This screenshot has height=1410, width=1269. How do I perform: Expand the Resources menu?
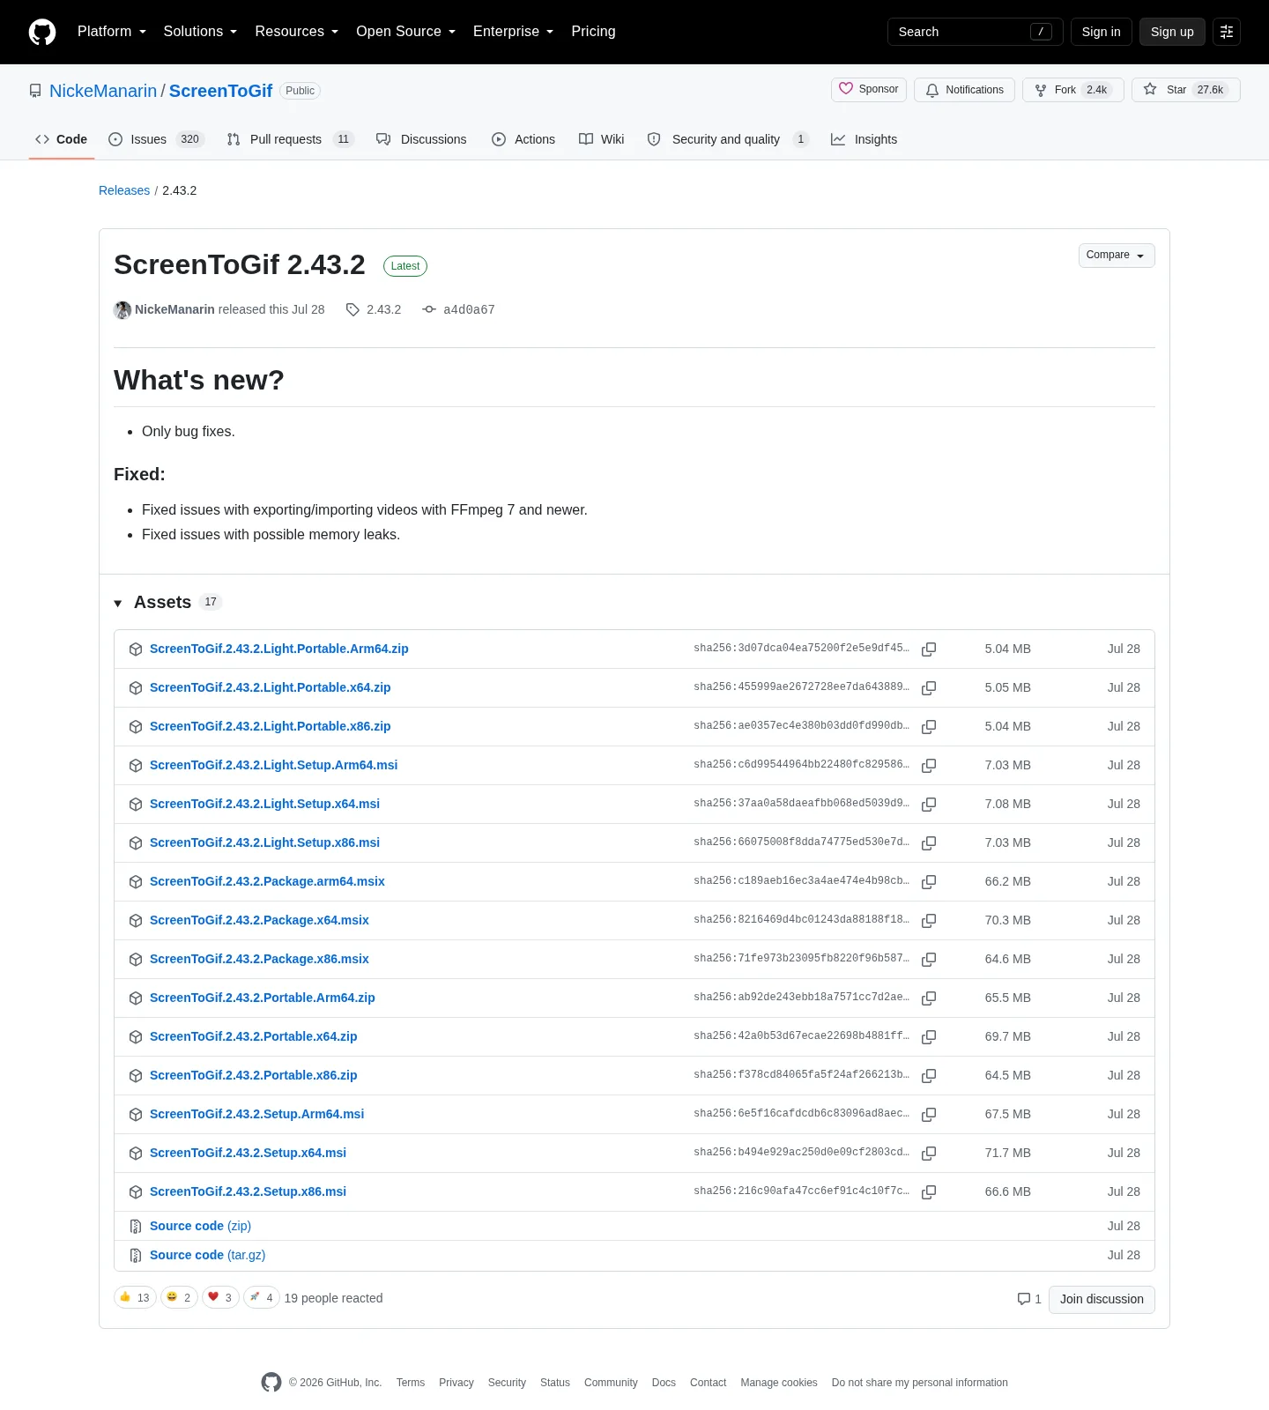(x=297, y=32)
